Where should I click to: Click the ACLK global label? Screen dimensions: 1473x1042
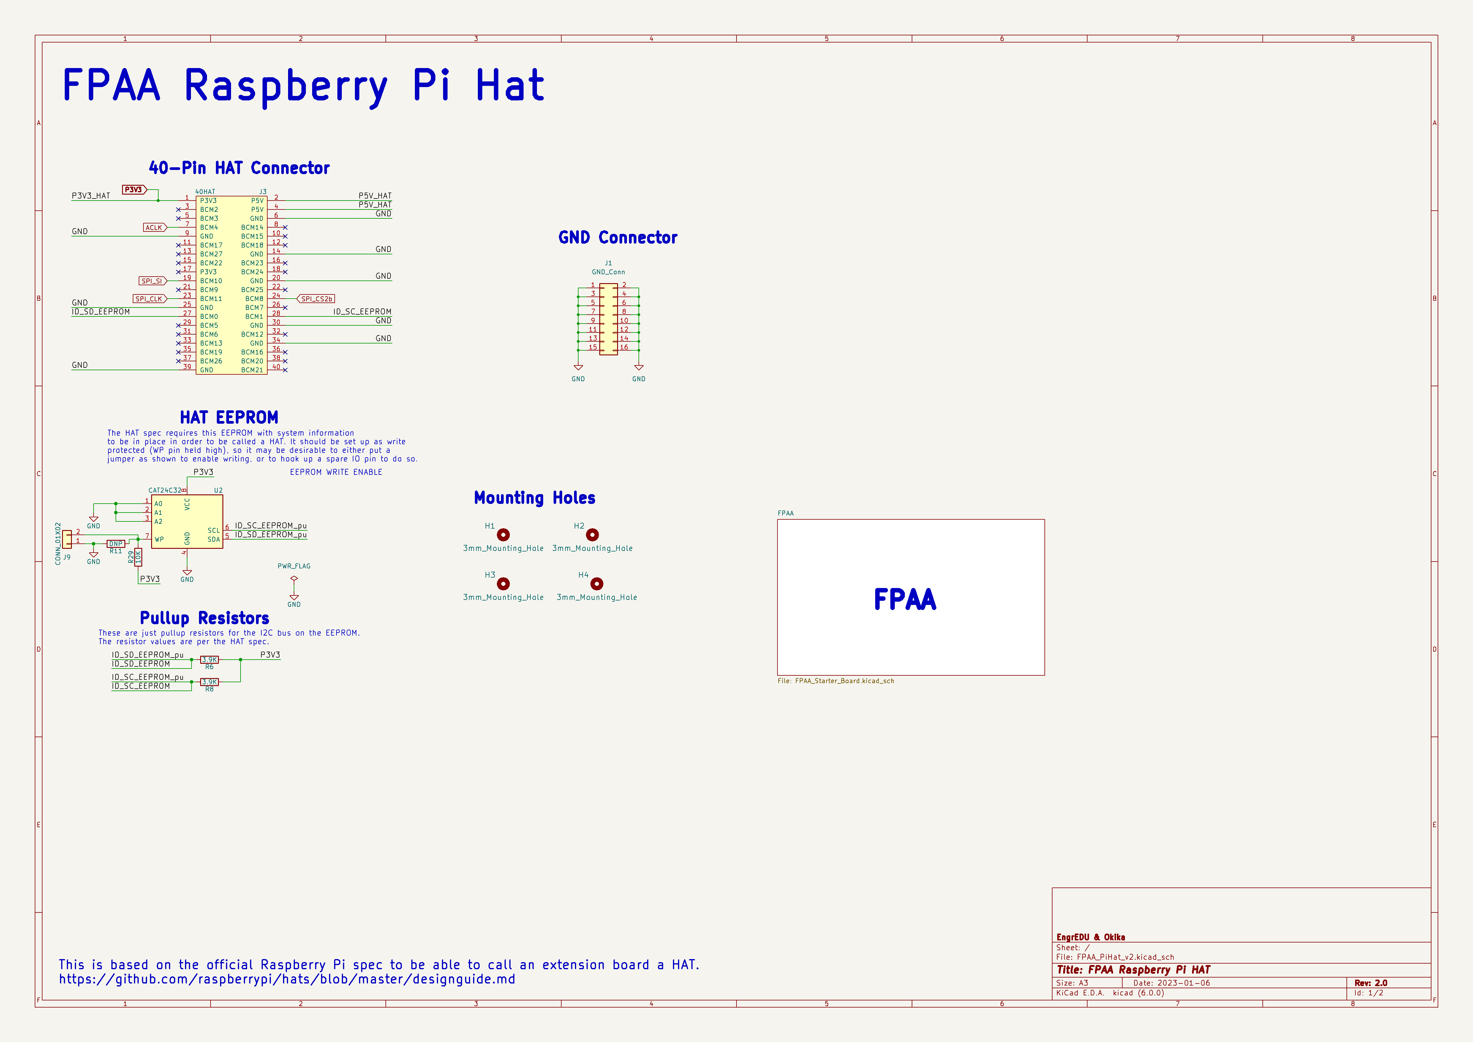[x=155, y=227]
